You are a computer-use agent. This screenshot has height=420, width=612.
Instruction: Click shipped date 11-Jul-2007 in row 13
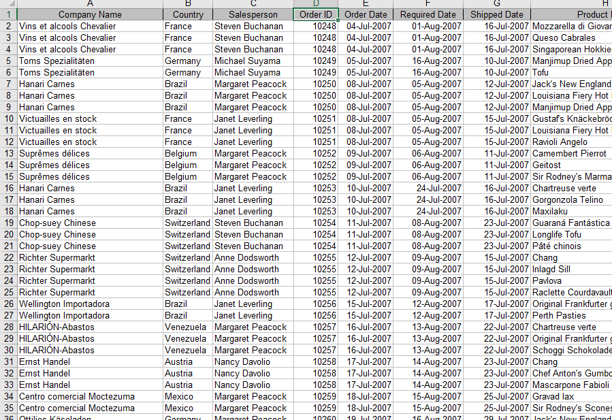click(497, 153)
